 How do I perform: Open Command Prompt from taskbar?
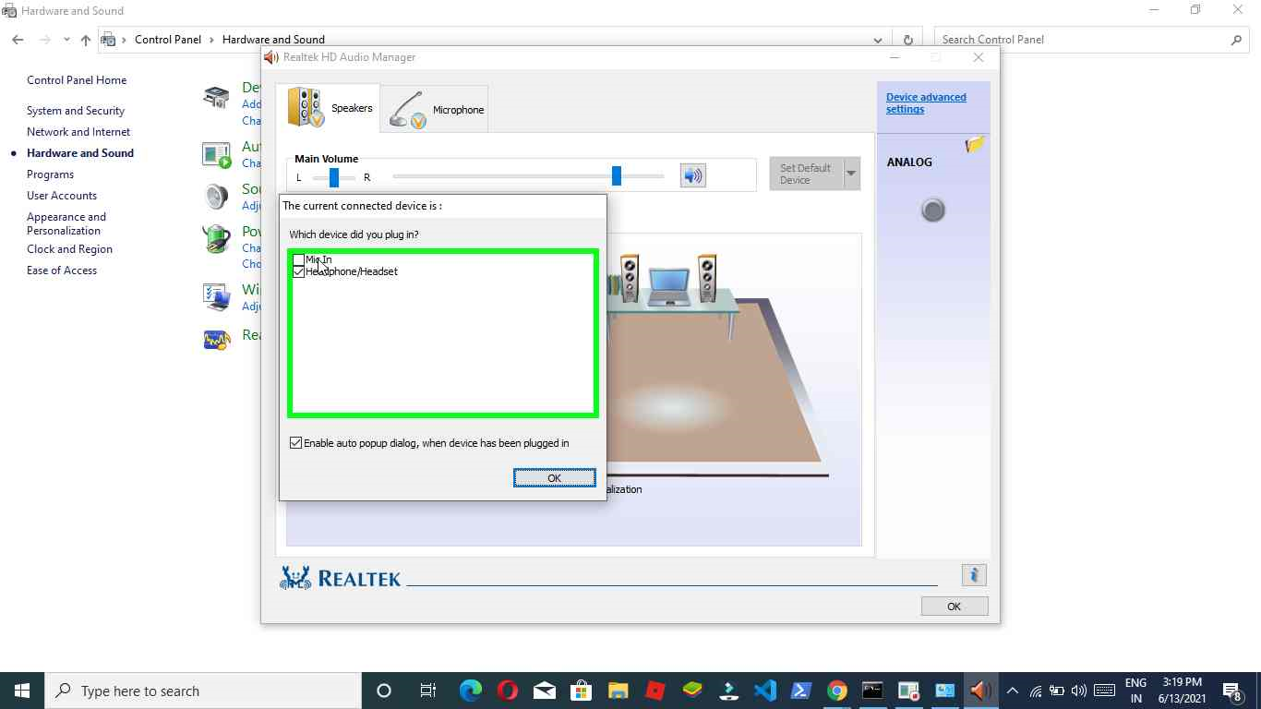pos(872,691)
